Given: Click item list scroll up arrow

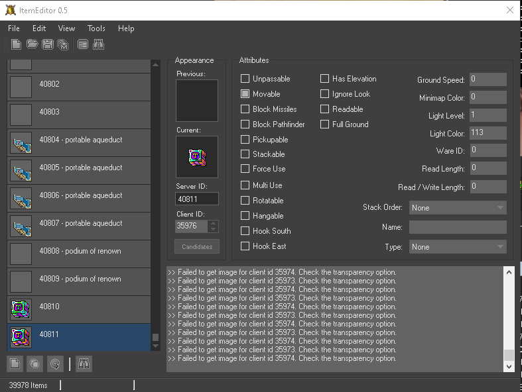Looking at the screenshot, I should (x=155, y=64).
